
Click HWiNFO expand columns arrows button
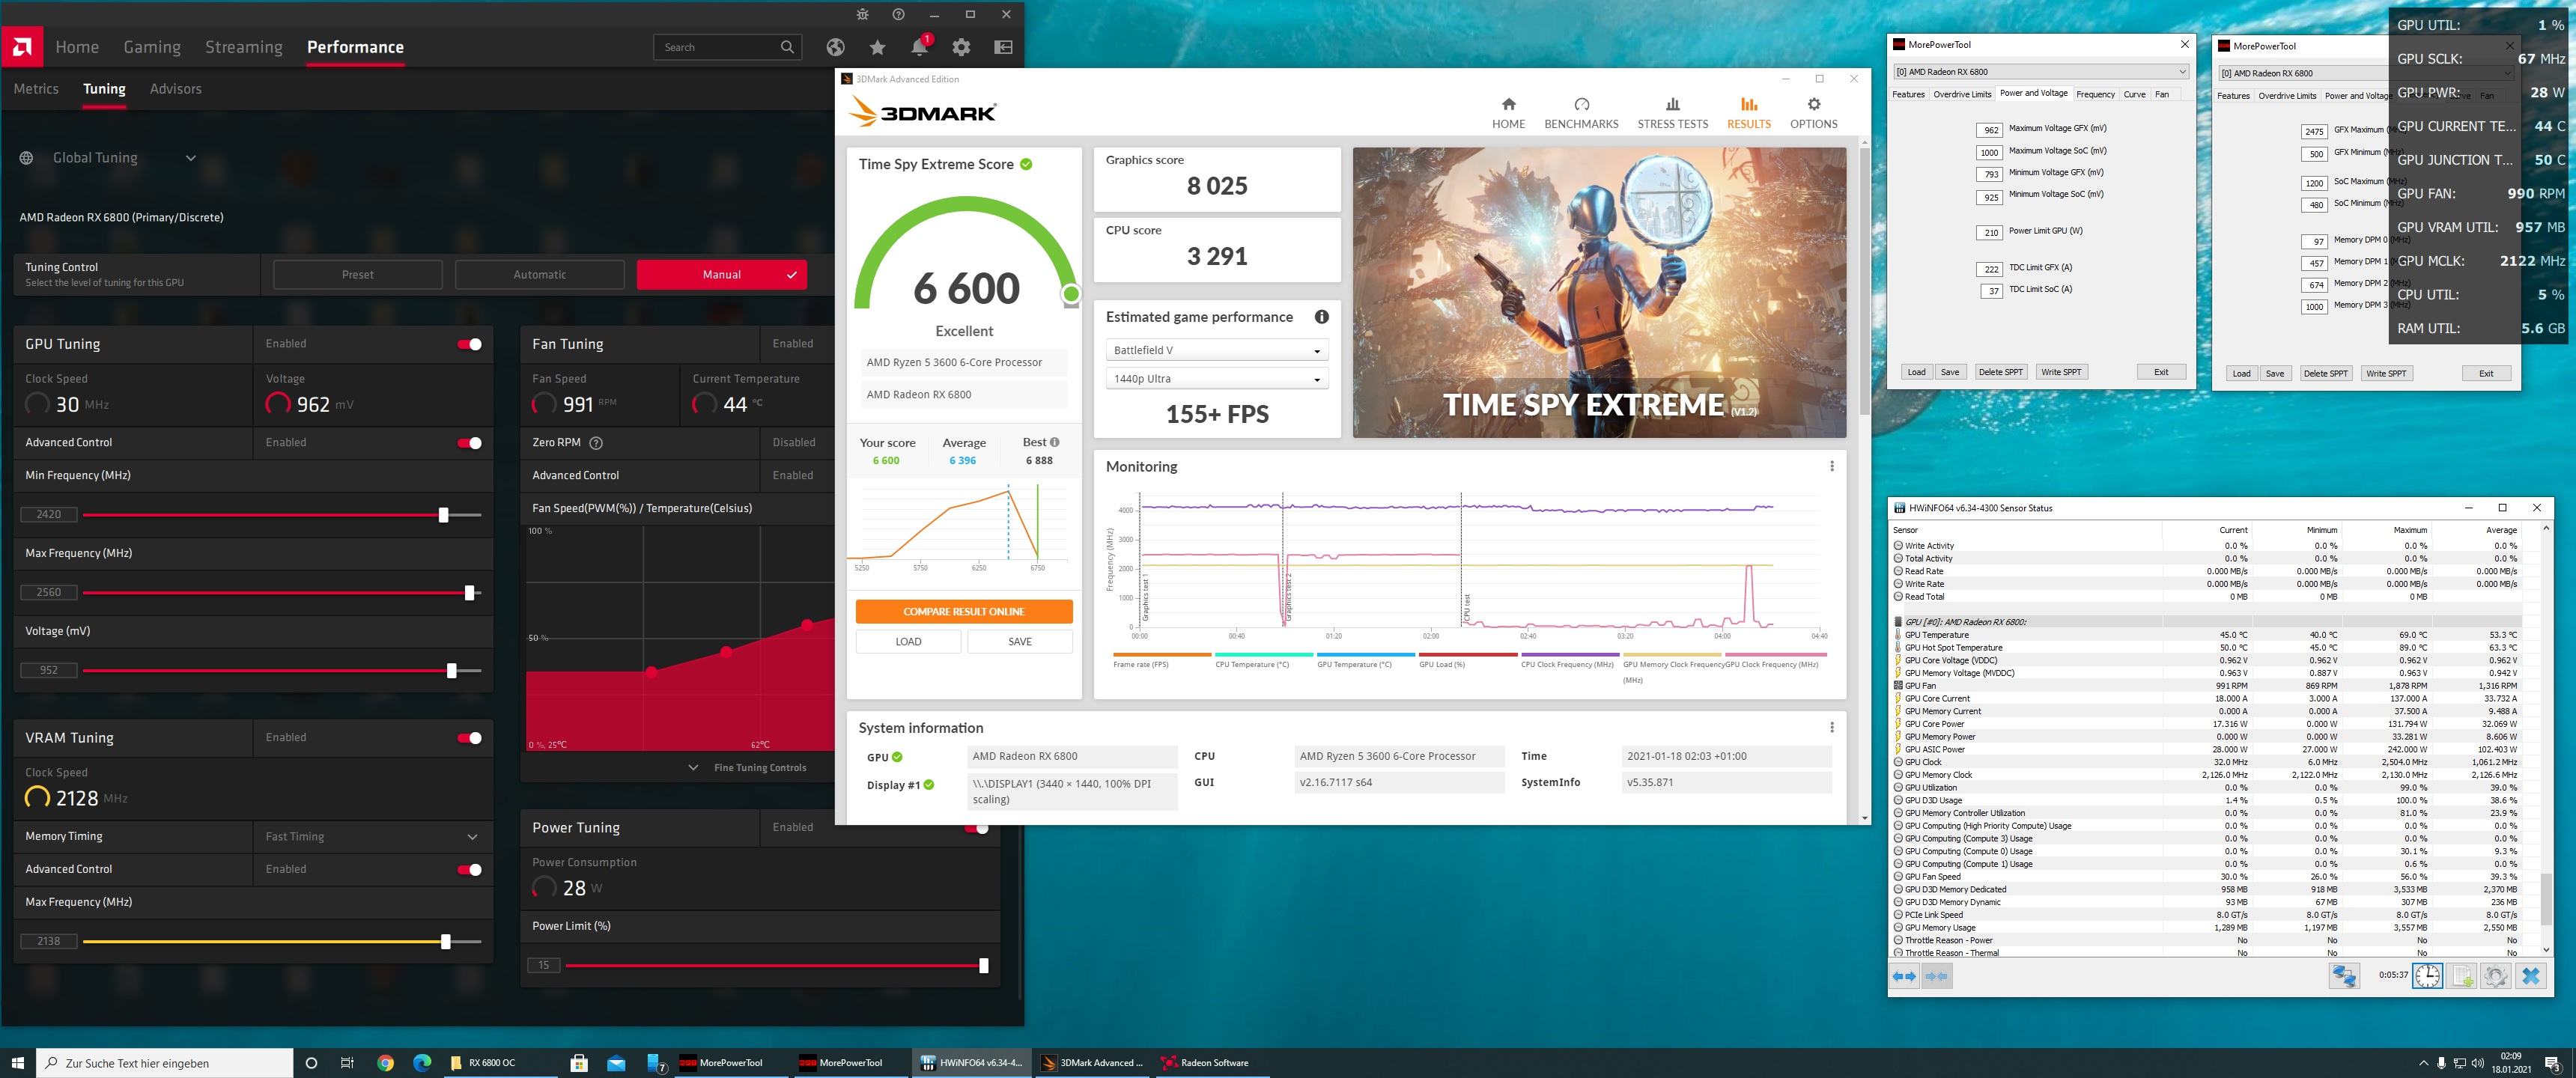click(x=1904, y=976)
